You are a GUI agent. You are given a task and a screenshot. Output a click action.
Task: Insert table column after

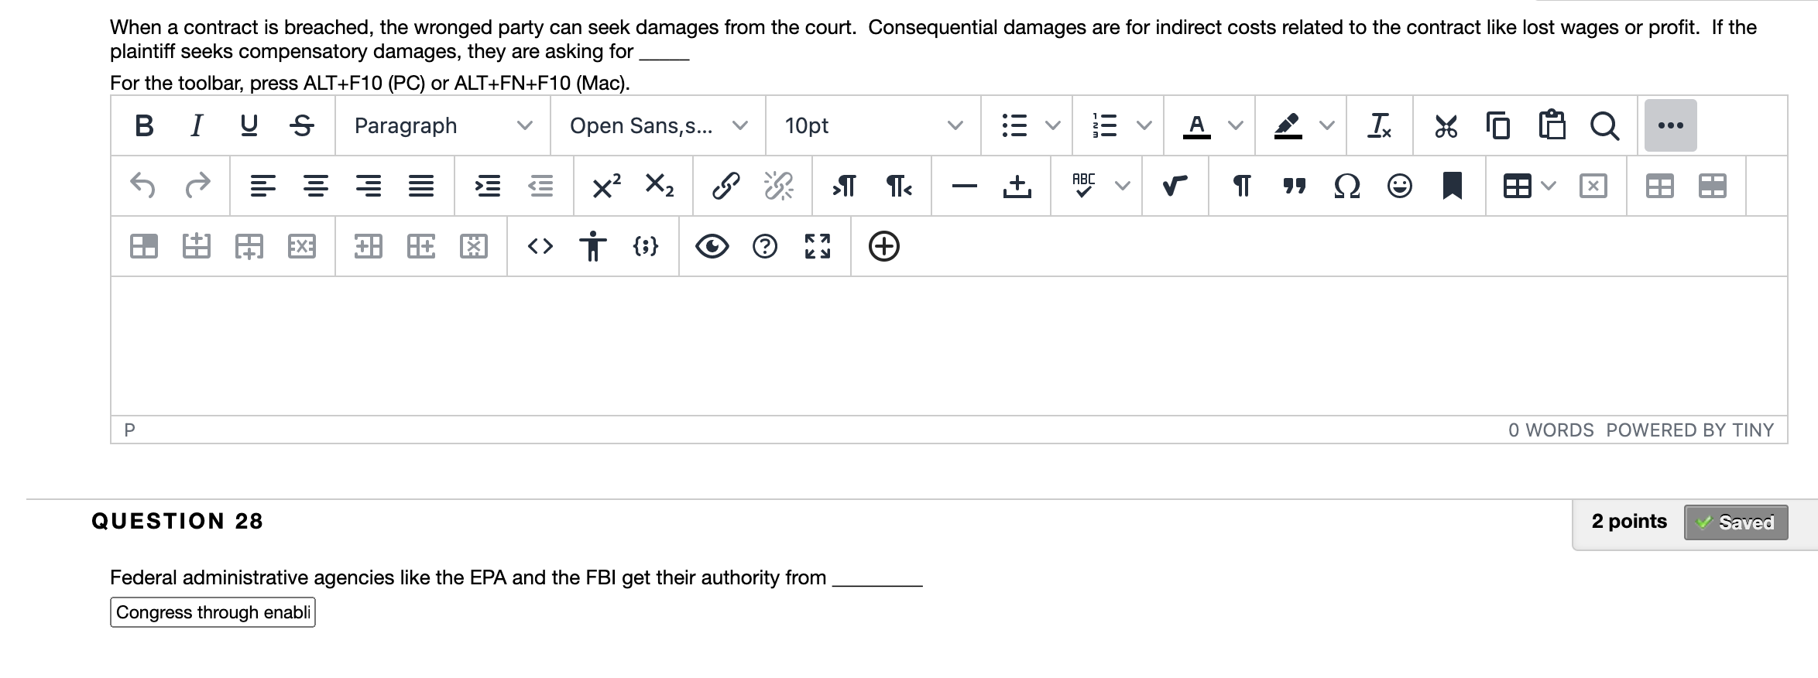(x=421, y=246)
